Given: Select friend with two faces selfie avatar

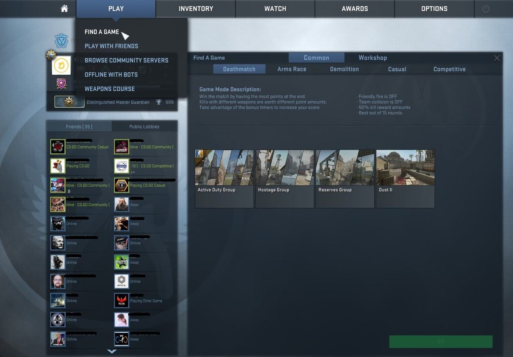Looking at the screenshot, I should (x=58, y=204).
